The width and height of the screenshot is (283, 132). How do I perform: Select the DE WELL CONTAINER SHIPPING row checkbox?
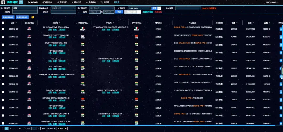(3, 100)
